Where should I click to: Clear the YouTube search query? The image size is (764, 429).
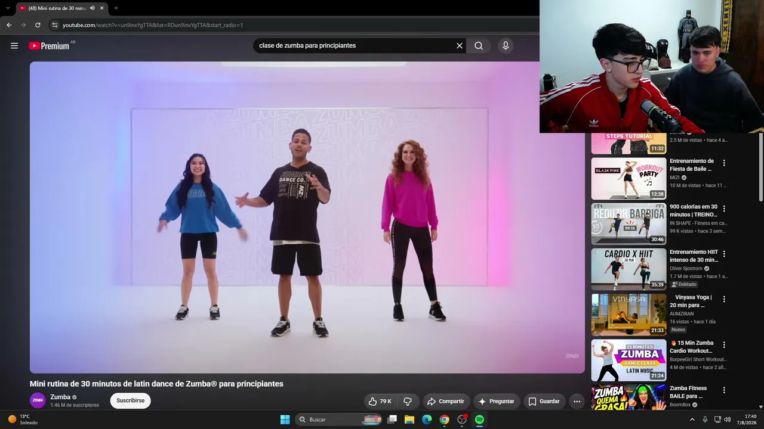[460, 46]
